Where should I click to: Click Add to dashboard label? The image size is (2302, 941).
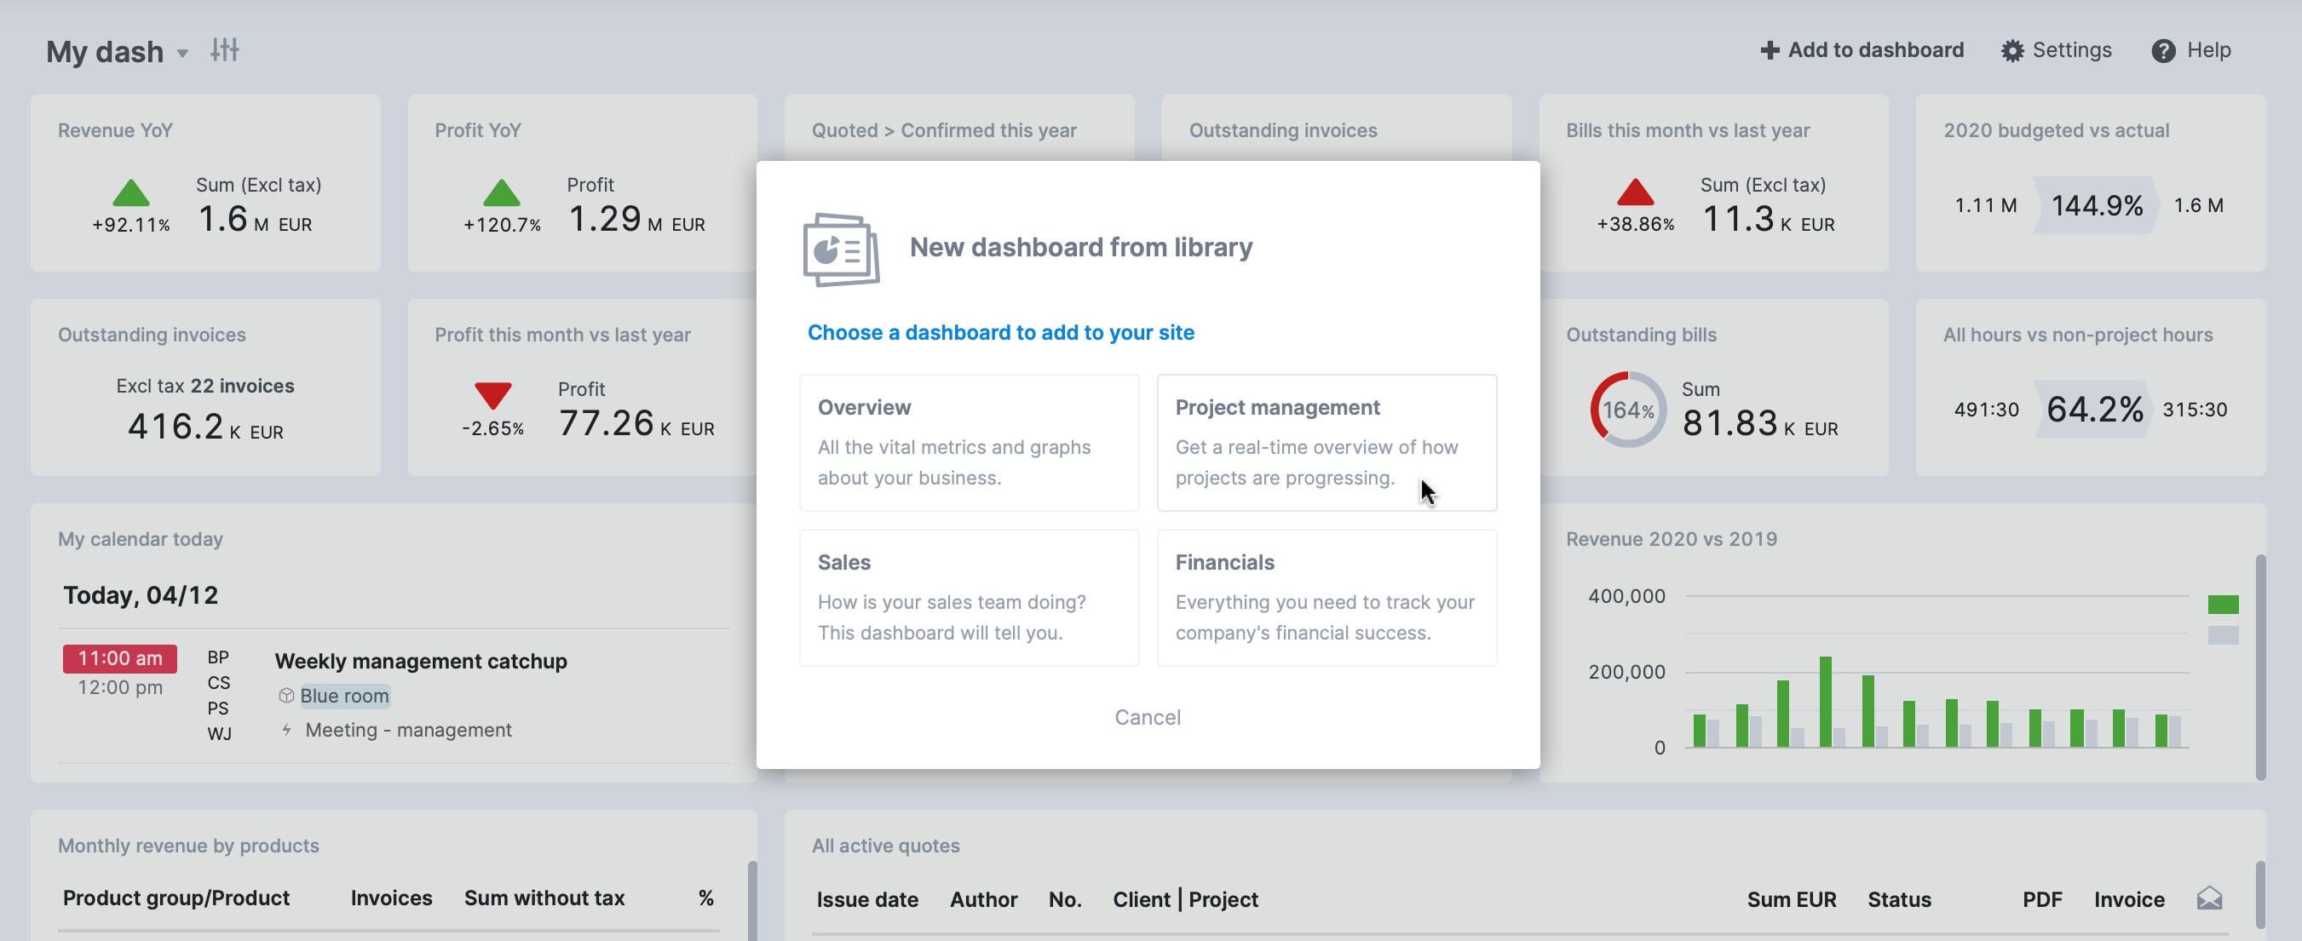click(1875, 50)
